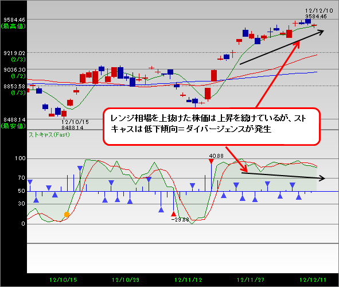Image resolution: width=339 pixels, height=287 pixels.
Task: Click the 12/11/12 date label on the x-axis
Action: click(x=188, y=280)
